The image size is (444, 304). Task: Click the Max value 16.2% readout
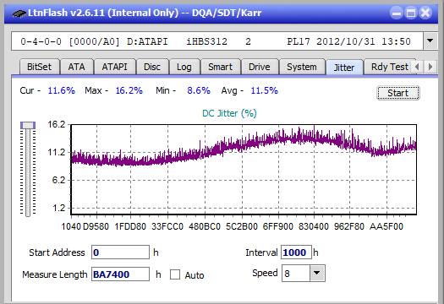(x=129, y=90)
